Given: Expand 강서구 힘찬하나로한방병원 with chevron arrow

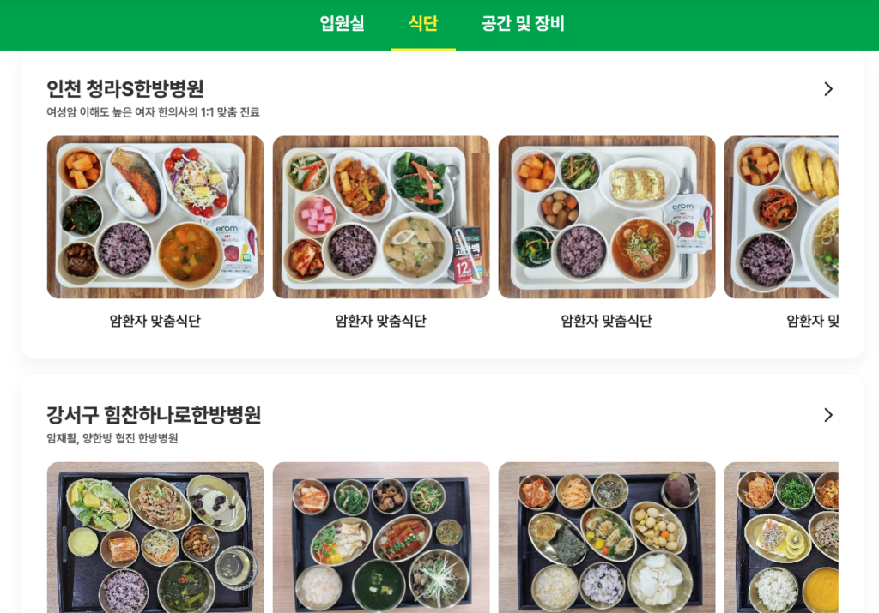Looking at the screenshot, I should (828, 415).
